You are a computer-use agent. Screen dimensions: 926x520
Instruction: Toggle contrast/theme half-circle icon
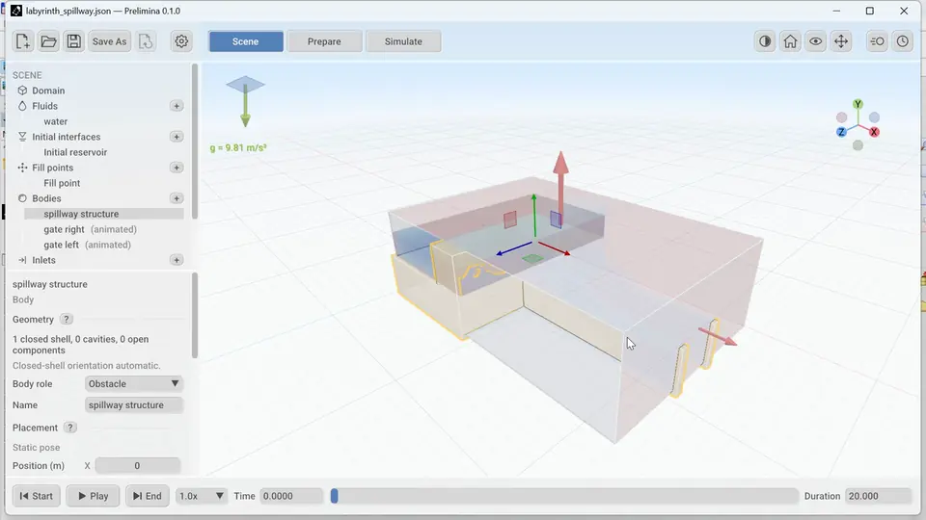765,41
